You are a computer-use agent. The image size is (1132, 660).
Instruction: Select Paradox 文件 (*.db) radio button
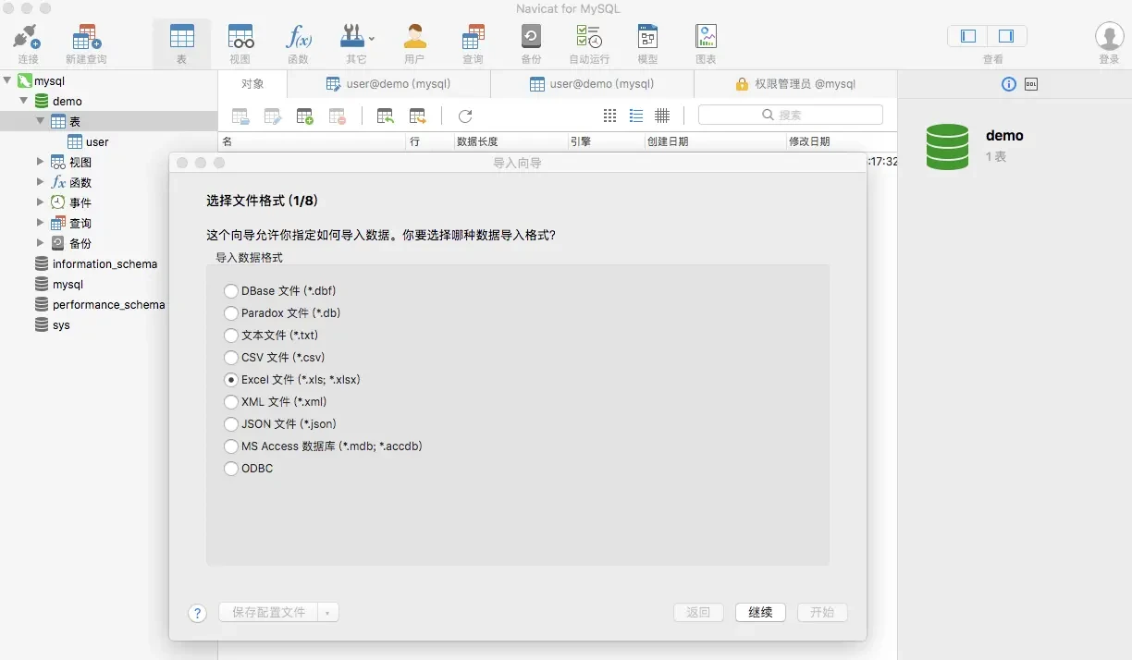click(231, 313)
